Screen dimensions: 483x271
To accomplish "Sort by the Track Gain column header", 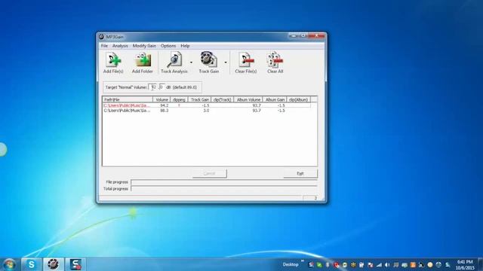I will 199,99.
